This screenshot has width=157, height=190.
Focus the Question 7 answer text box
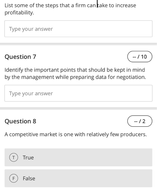tap(78, 93)
